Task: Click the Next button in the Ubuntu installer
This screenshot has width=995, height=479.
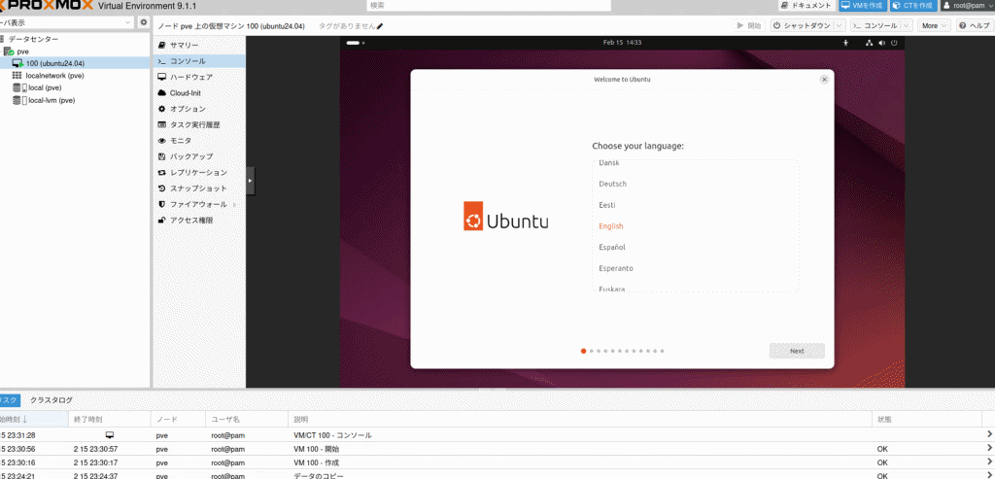Action: pyautogui.click(x=797, y=351)
